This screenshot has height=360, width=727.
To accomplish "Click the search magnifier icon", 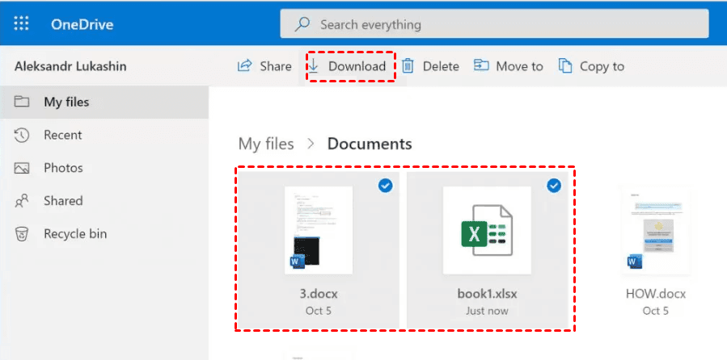I will pos(302,23).
